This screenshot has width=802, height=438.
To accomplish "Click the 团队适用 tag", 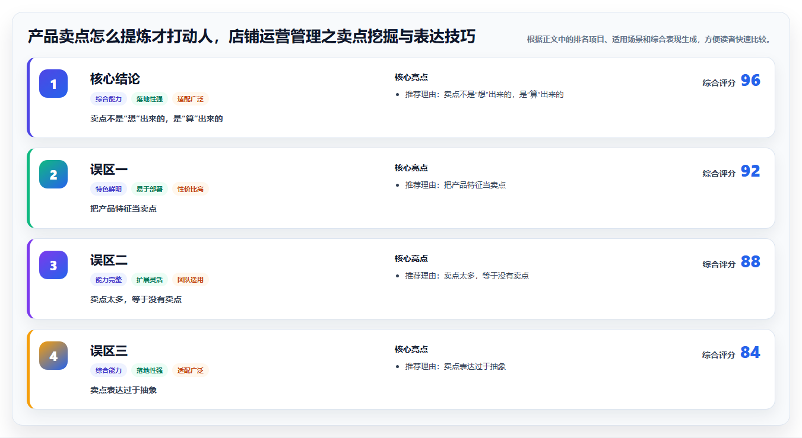I will [191, 280].
